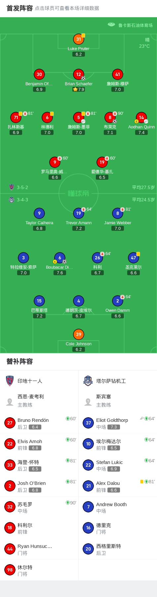The image size is (157, 597).
Task: Open Trevor Amann's number 19 blue badge
Action: pos(79,213)
